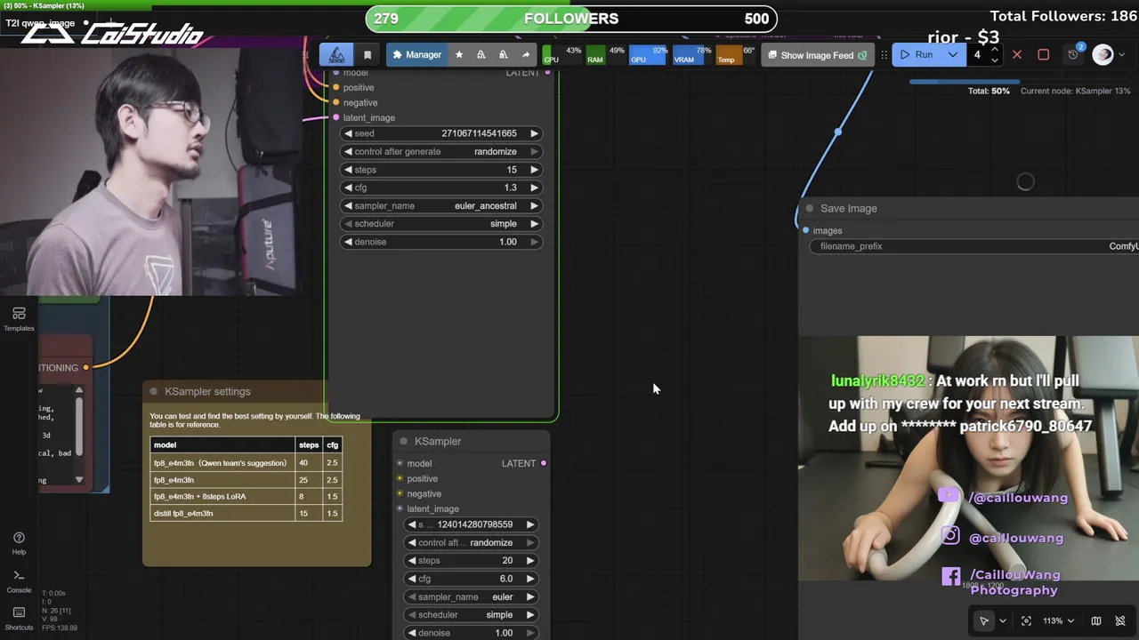
Task: Click the share arrow icon in Manager toolbar
Action: click(526, 55)
